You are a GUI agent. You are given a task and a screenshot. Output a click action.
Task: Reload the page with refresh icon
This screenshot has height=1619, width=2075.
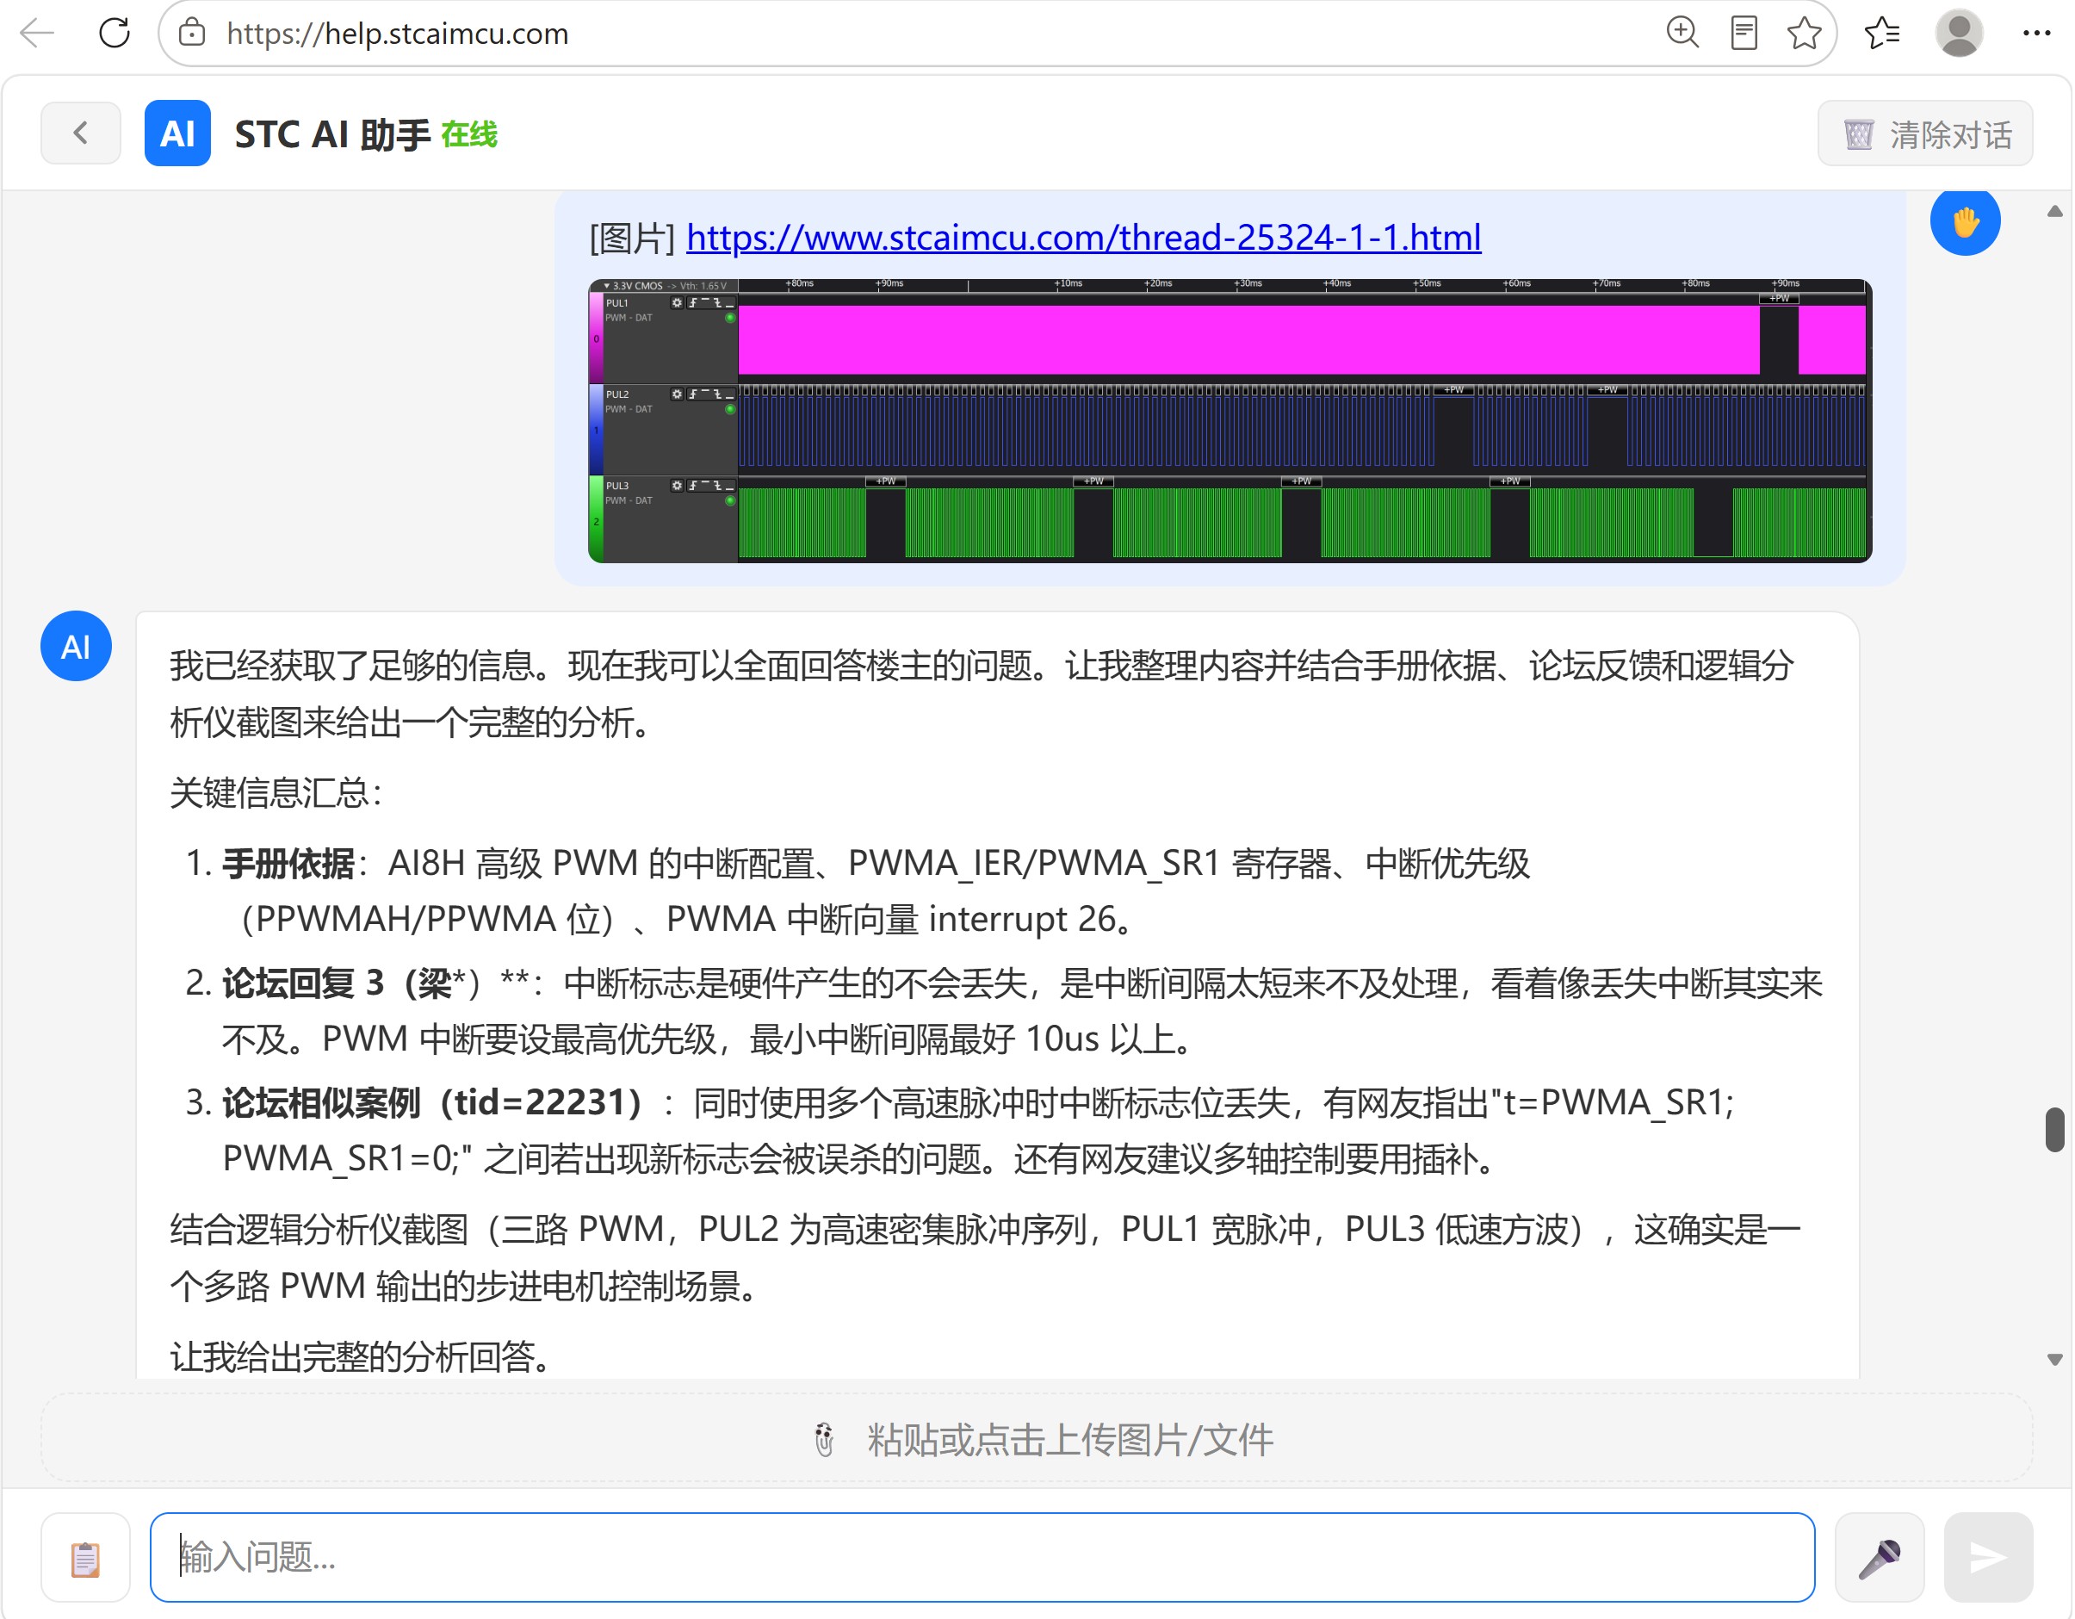click(115, 34)
